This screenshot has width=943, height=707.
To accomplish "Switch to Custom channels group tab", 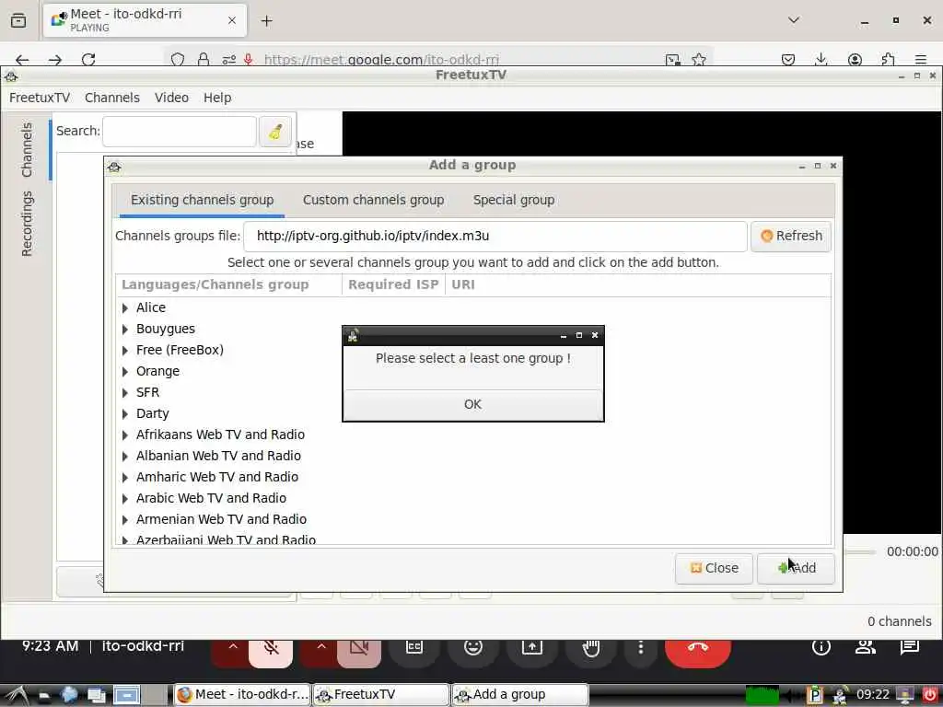I will (374, 200).
